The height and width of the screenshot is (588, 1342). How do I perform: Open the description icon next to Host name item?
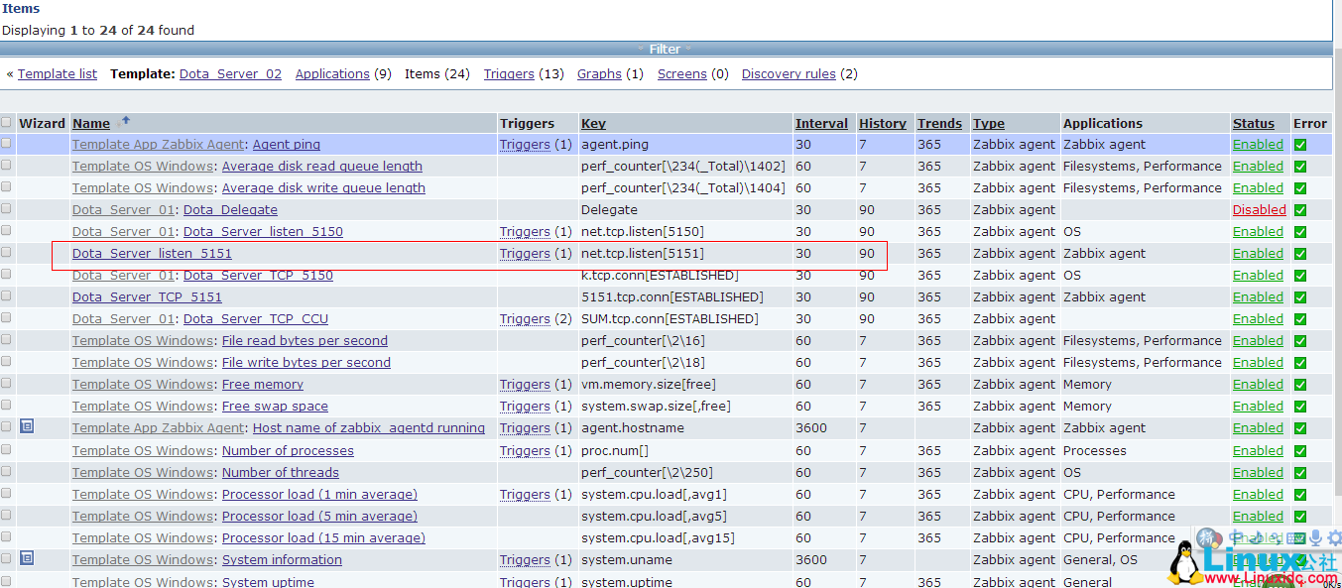pyautogui.click(x=26, y=425)
